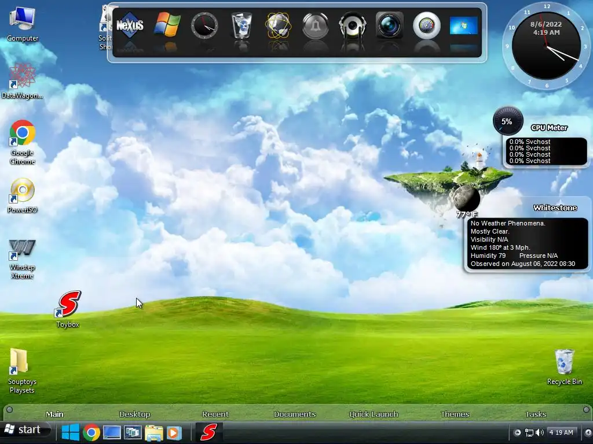Switch to the Desktop shelf tab
Screen dimensions: 593x444
134,414
